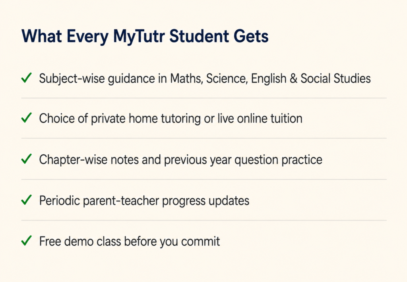The height and width of the screenshot is (282, 407).
Task: Click 'question practice' in the third item
Action: [278, 160]
